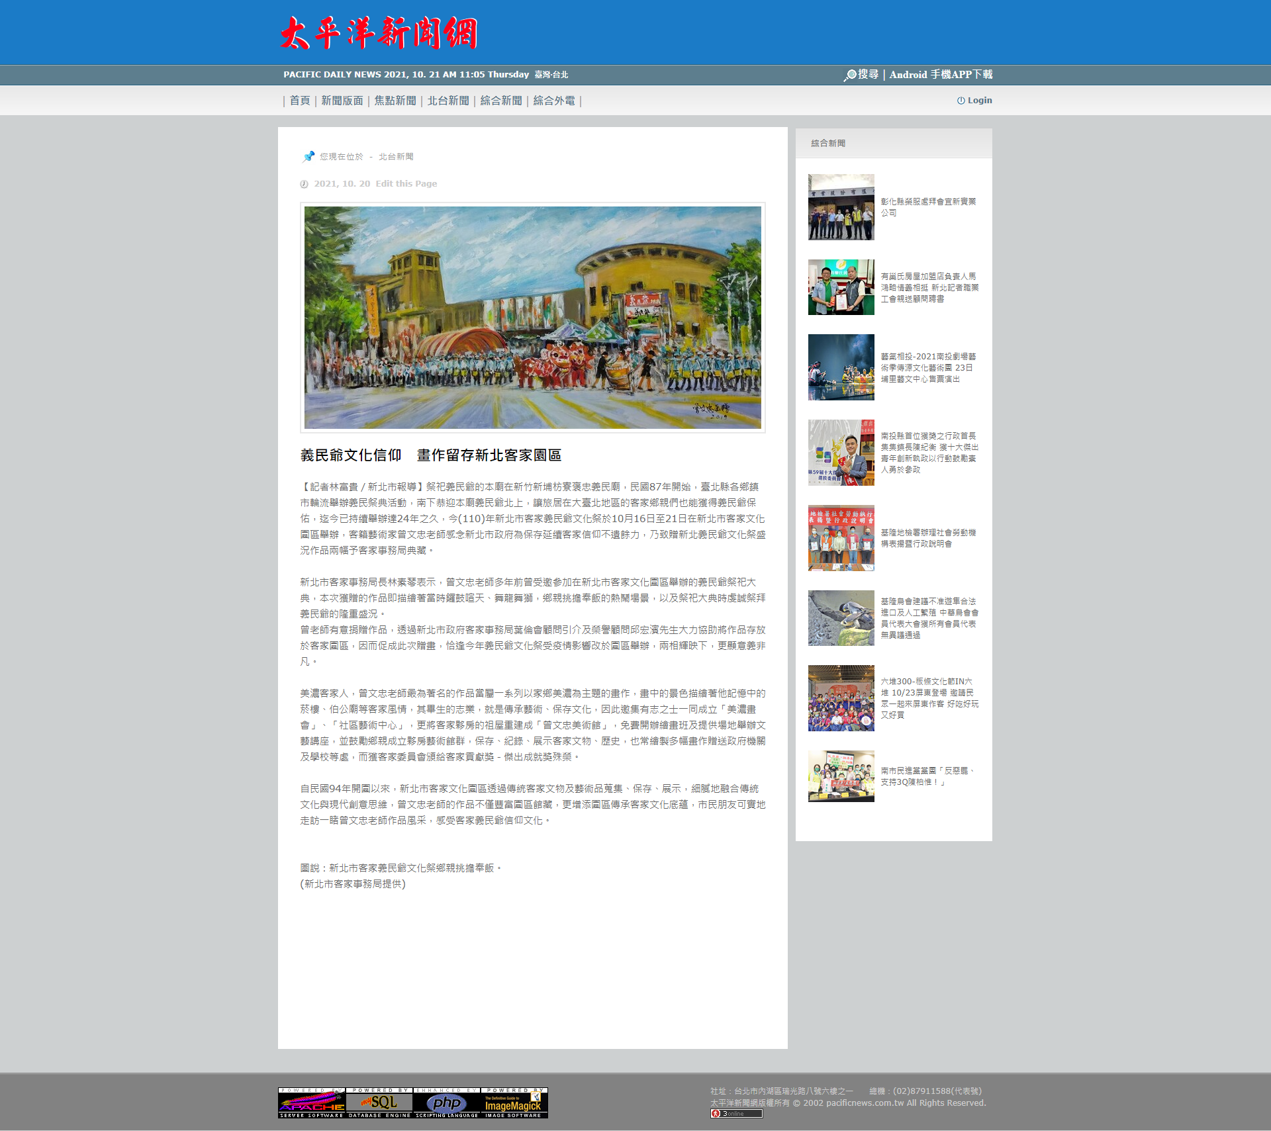This screenshot has height=1131, width=1271.
Task: Go to 首頁 menu item
Action: [299, 101]
